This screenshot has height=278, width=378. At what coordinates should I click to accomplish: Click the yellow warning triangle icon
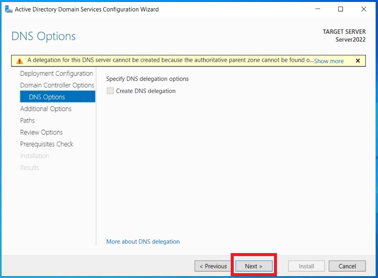tap(20, 61)
